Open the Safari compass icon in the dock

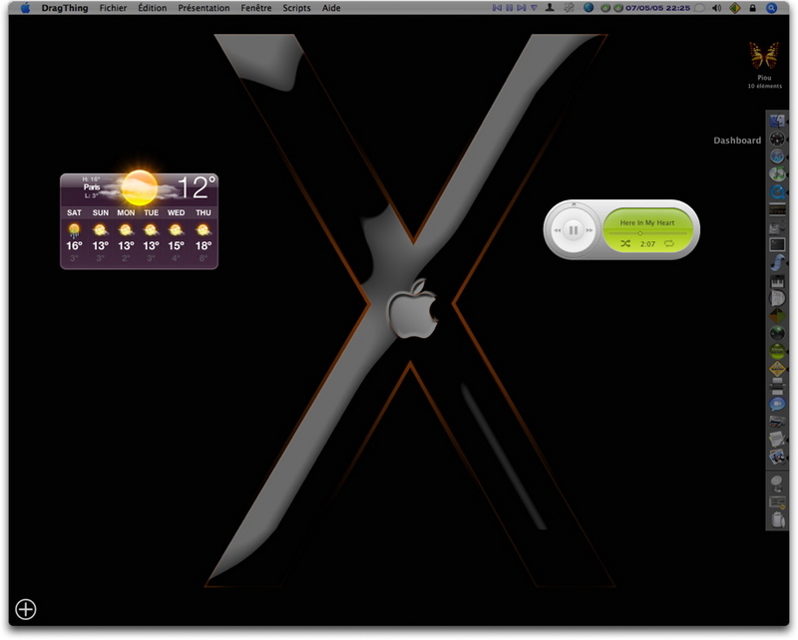click(x=777, y=157)
